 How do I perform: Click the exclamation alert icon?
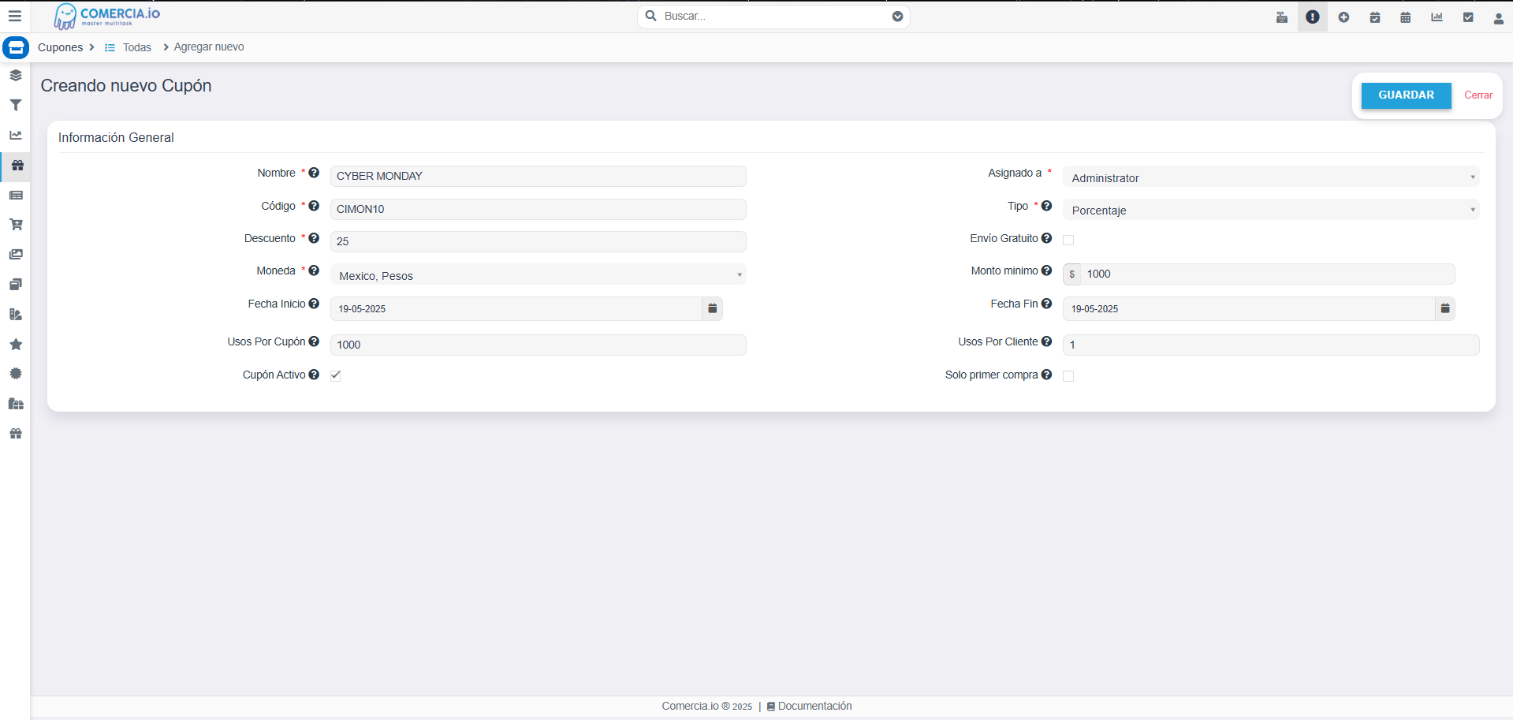1313,17
